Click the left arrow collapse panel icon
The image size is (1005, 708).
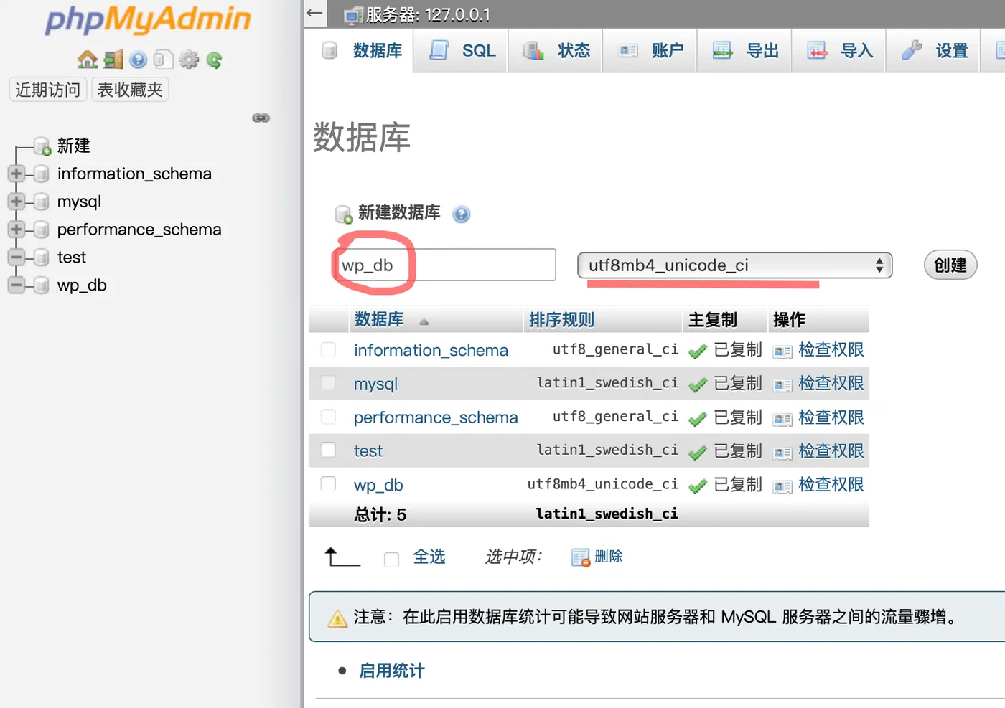click(314, 13)
